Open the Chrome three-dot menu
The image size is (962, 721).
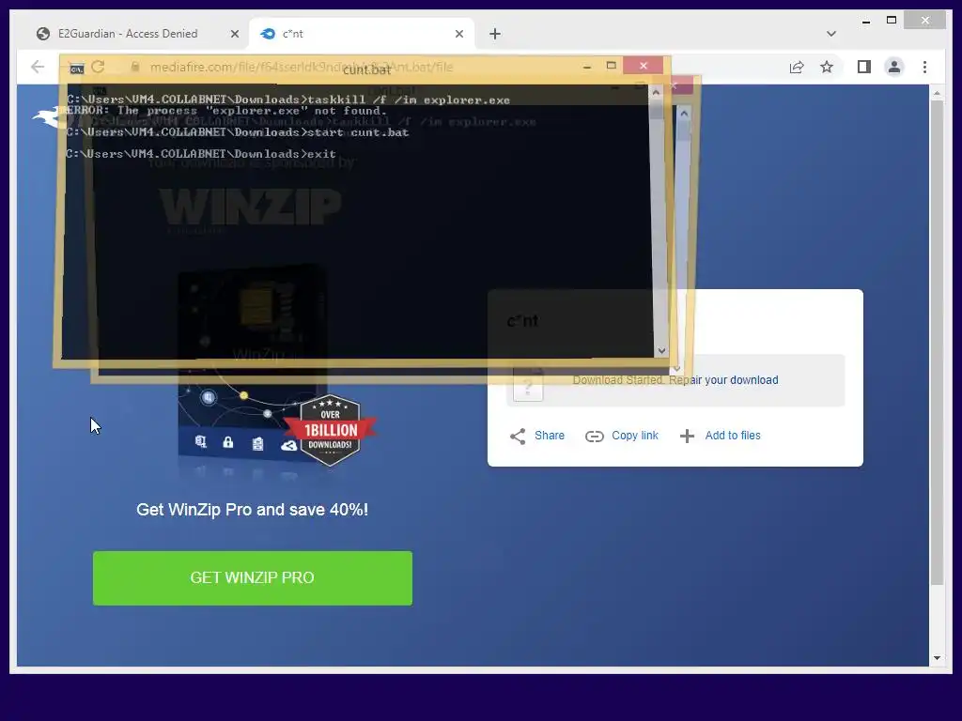tap(925, 67)
